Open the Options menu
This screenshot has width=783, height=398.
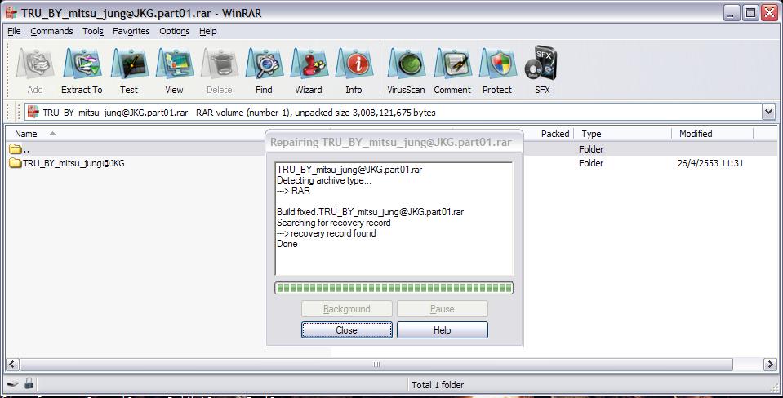point(174,31)
